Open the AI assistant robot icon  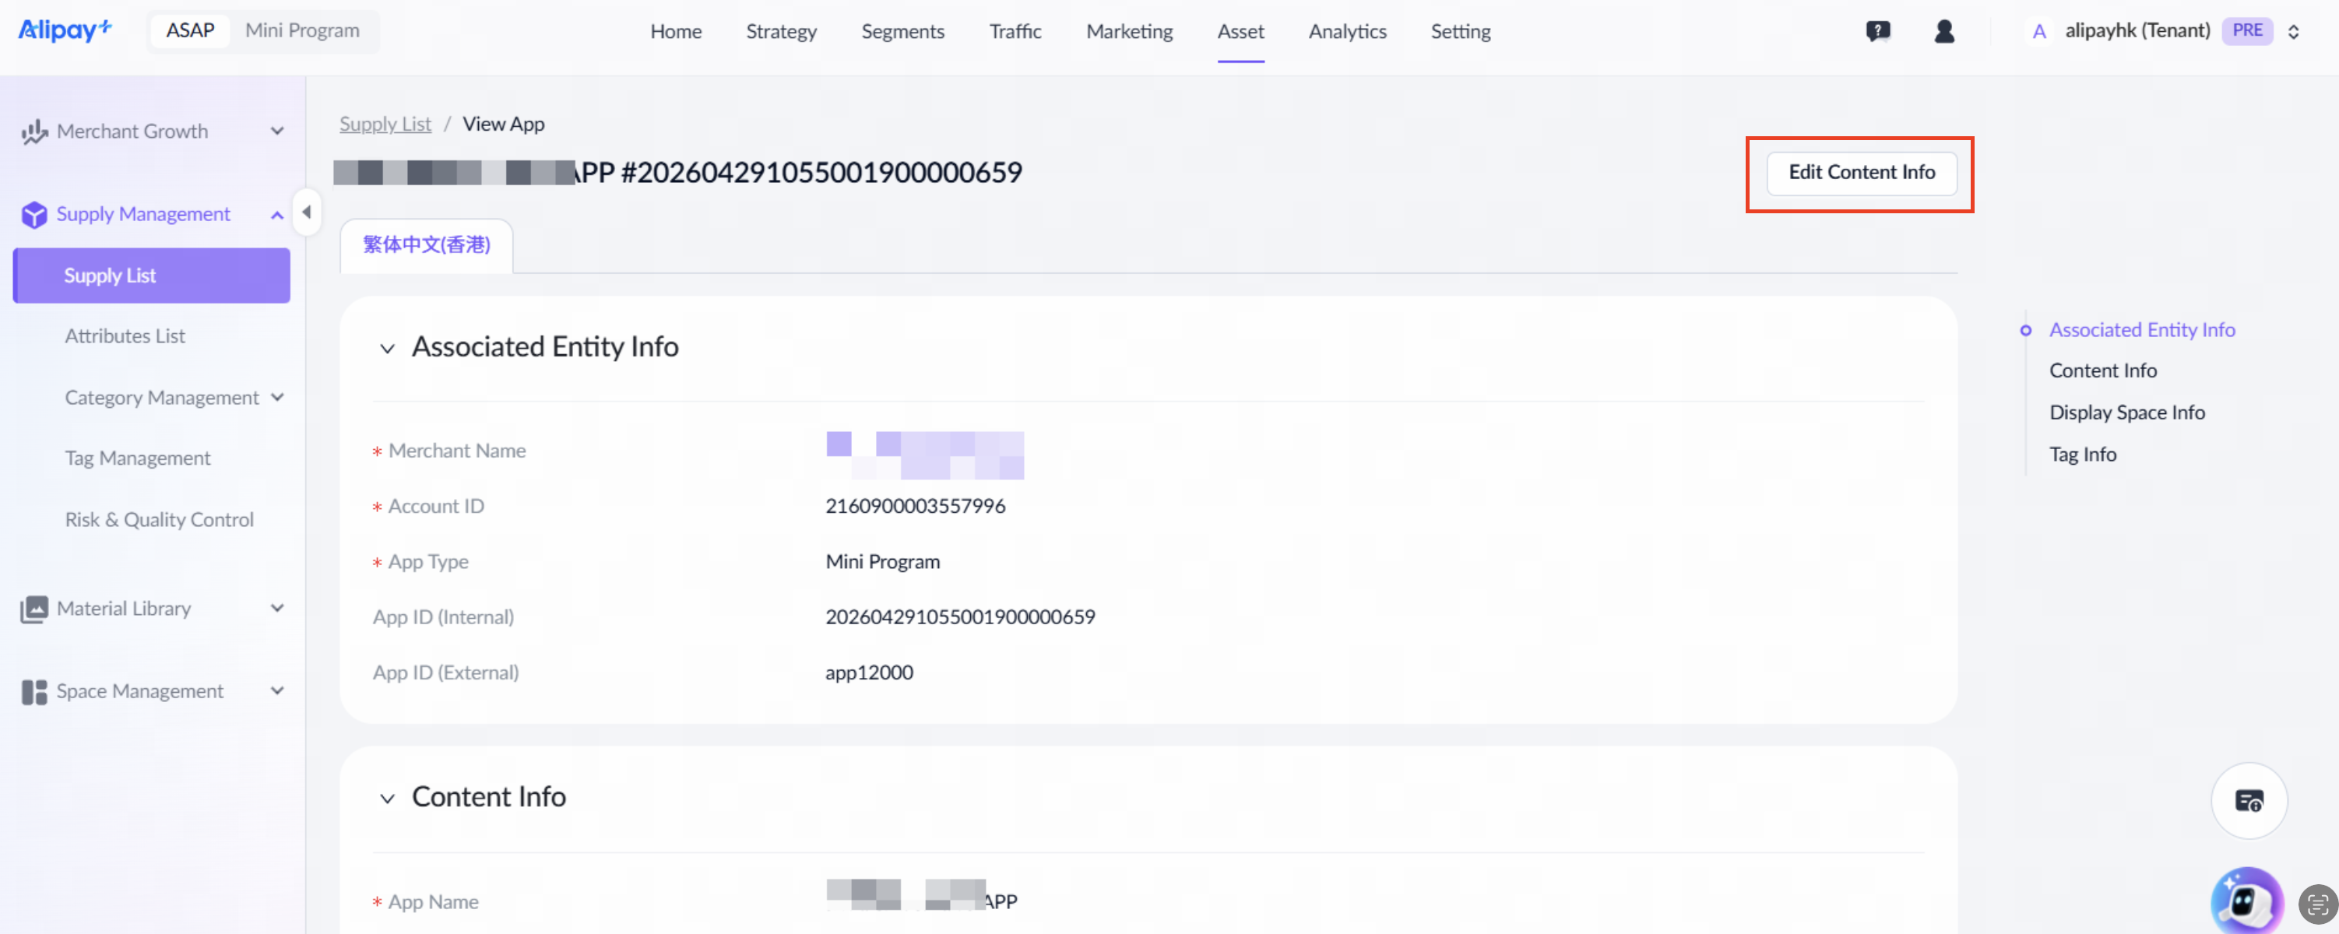pyautogui.click(x=2246, y=901)
